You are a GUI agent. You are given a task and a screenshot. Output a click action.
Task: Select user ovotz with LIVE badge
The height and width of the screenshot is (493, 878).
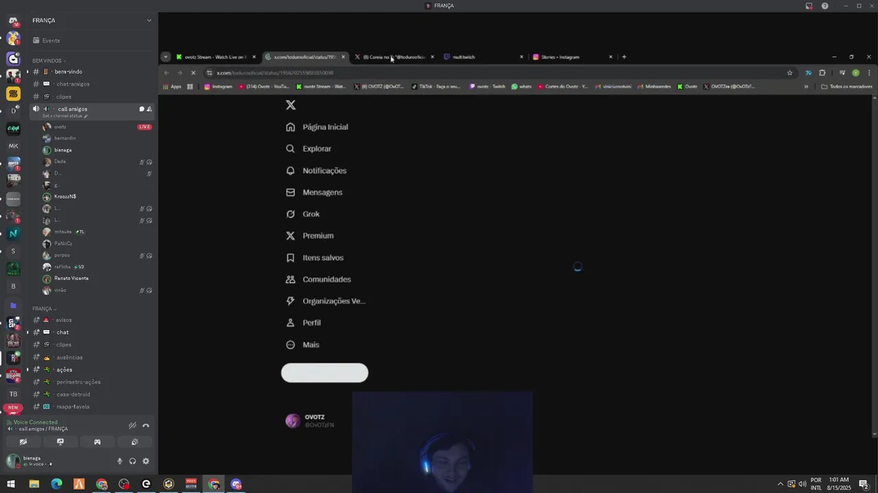point(96,127)
